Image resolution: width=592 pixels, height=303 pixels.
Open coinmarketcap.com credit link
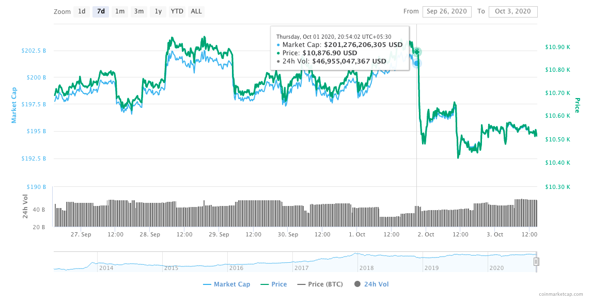click(x=562, y=294)
